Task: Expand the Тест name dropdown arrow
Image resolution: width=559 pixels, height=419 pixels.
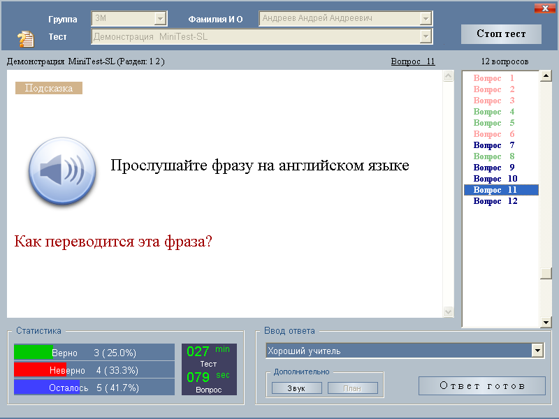Action: [426, 36]
